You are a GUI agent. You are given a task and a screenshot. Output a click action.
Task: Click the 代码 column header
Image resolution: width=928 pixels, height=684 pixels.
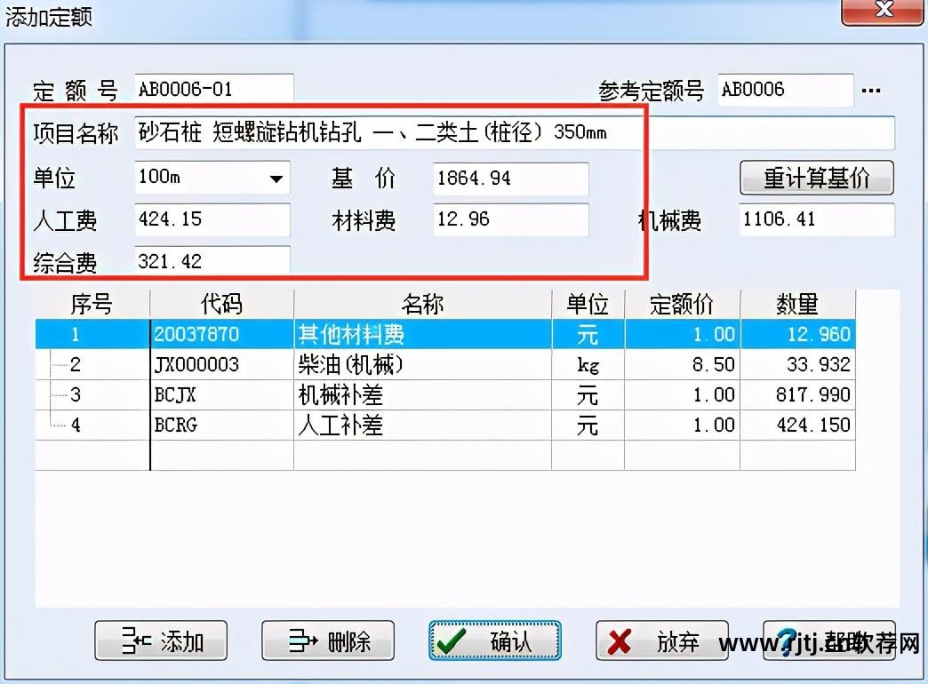click(222, 304)
